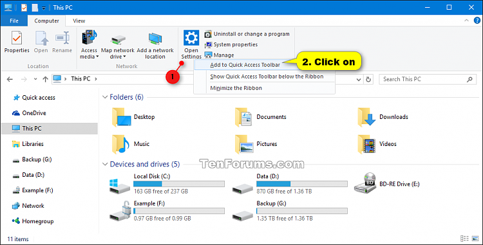Click the 11 items status text

tap(18, 239)
